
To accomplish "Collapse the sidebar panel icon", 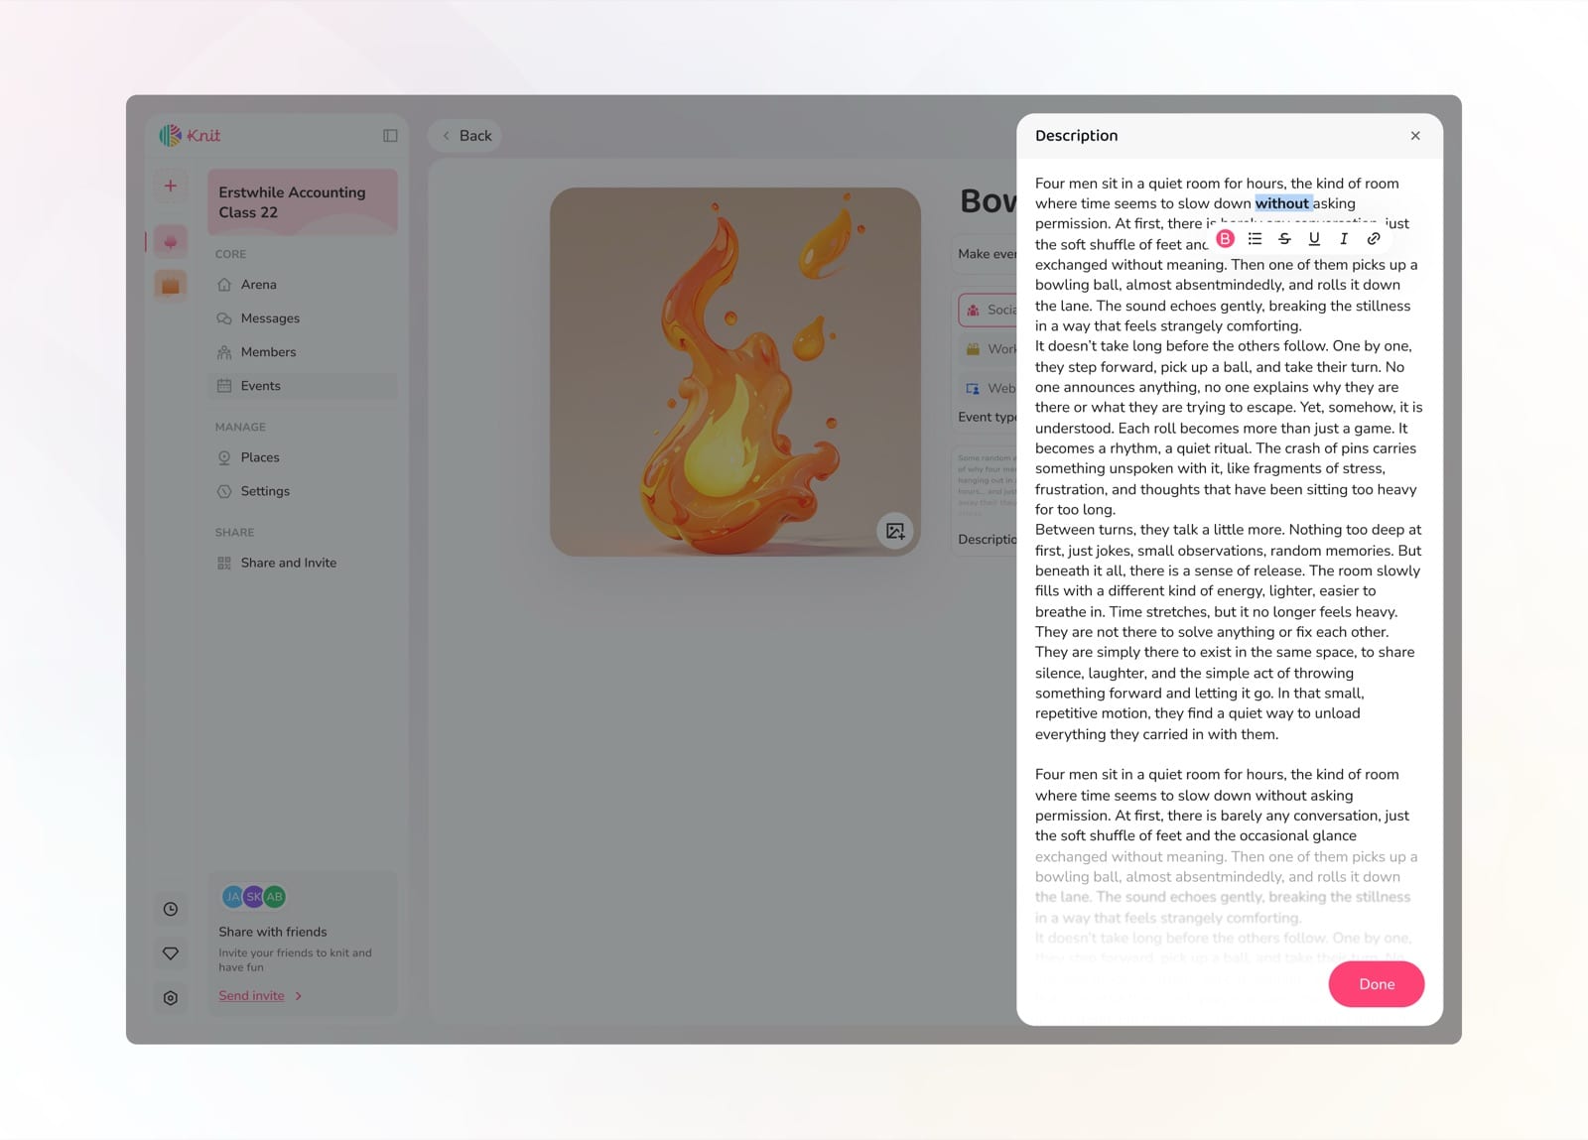I will [x=390, y=136].
